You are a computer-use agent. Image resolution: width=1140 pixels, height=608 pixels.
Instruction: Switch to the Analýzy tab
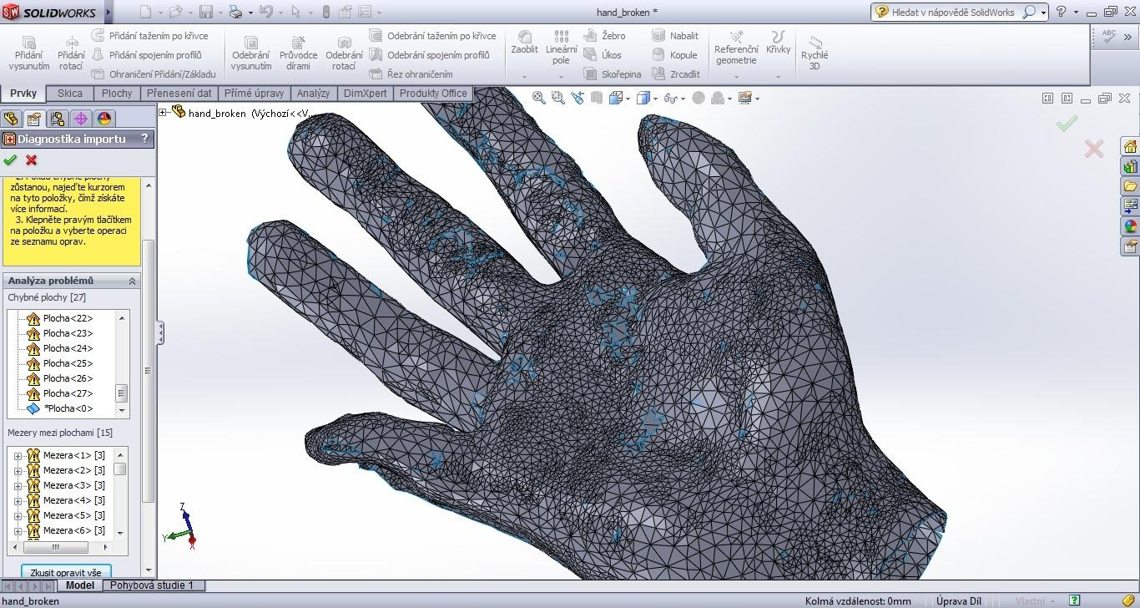(314, 94)
